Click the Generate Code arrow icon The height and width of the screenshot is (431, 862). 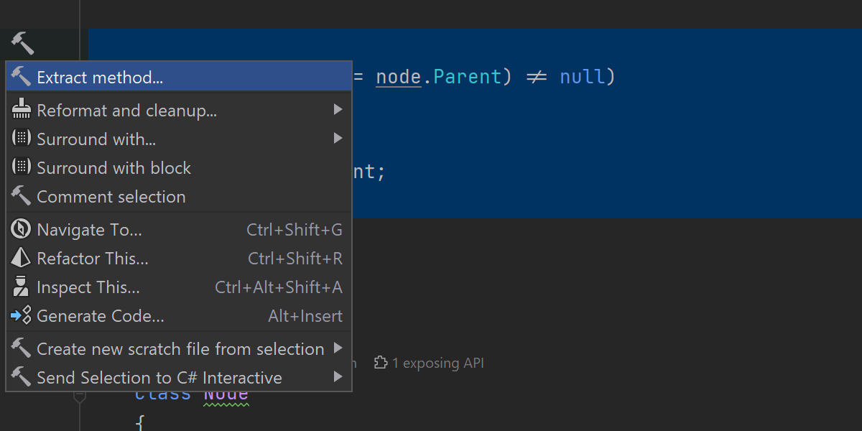click(22, 316)
